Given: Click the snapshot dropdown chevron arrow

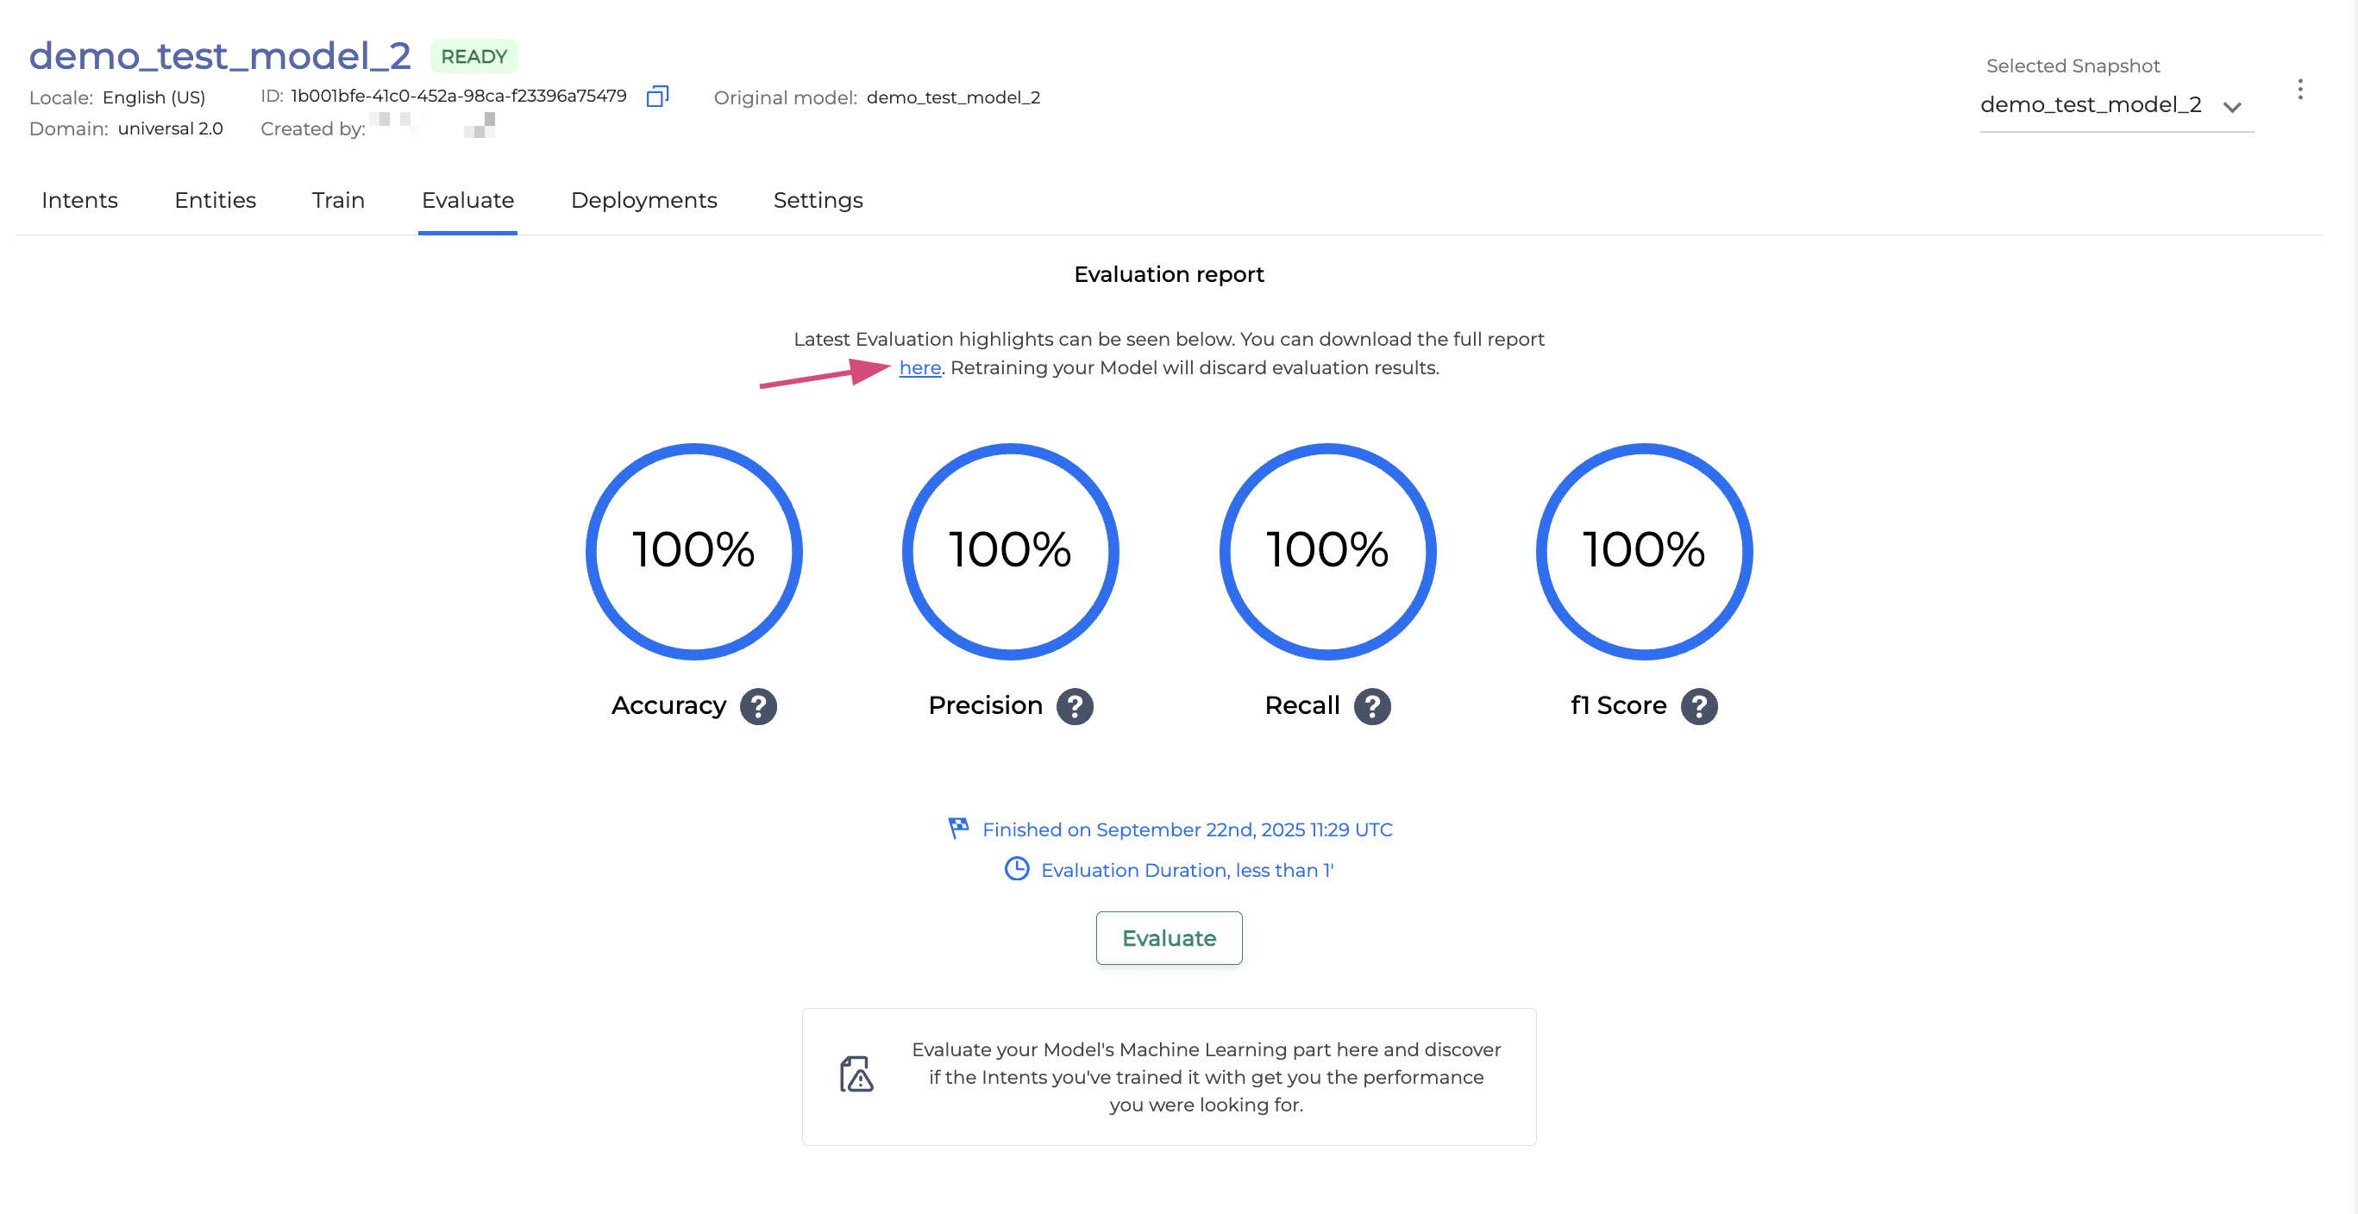Looking at the screenshot, I should pos(2232,107).
